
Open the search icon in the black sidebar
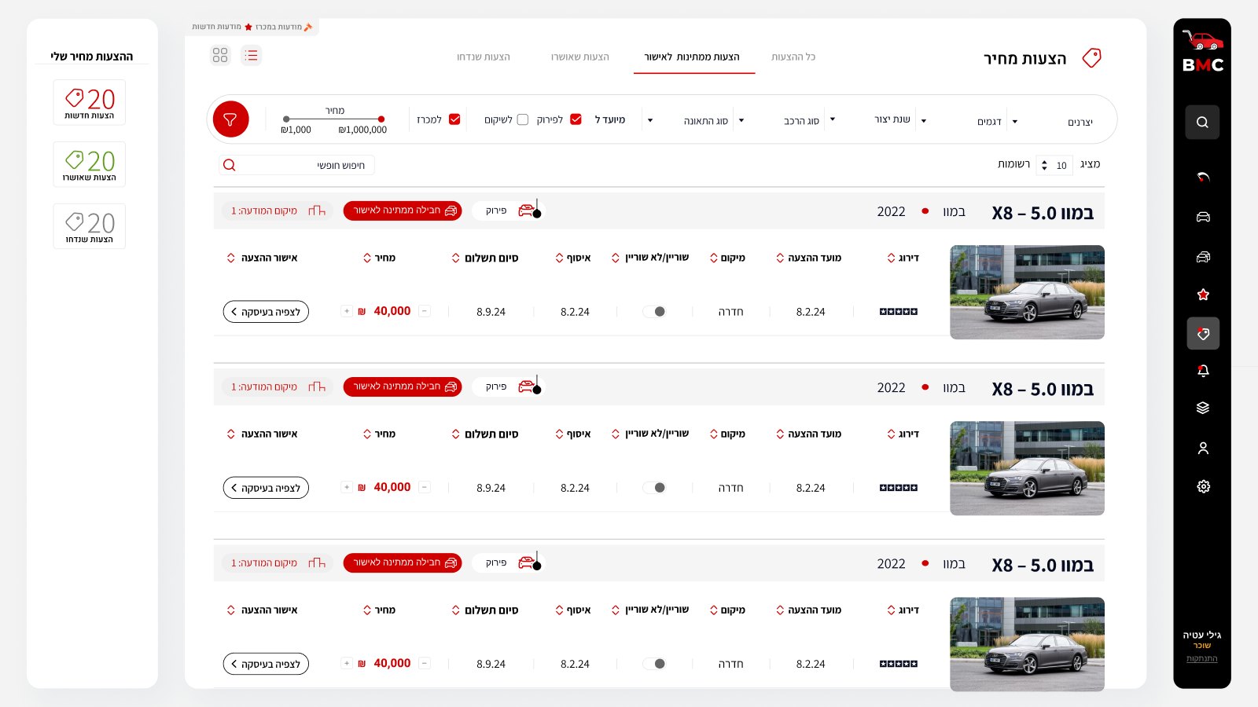click(x=1202, y=122)
